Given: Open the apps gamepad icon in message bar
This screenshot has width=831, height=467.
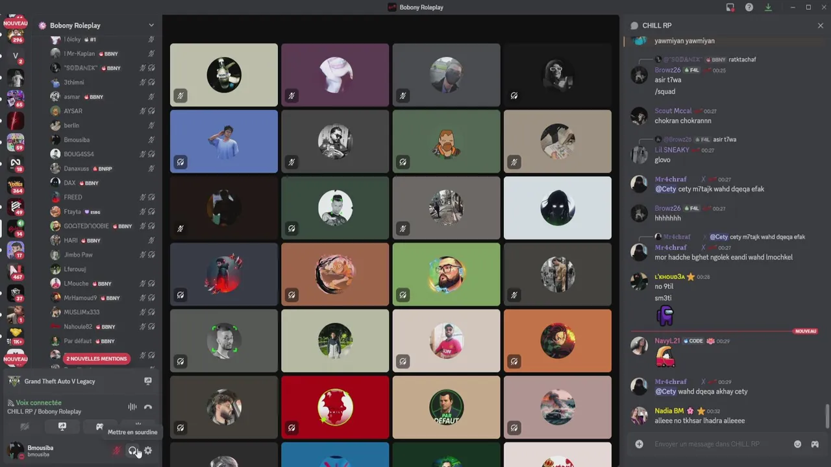Looking at the screenshot, I should coord(815,444).
